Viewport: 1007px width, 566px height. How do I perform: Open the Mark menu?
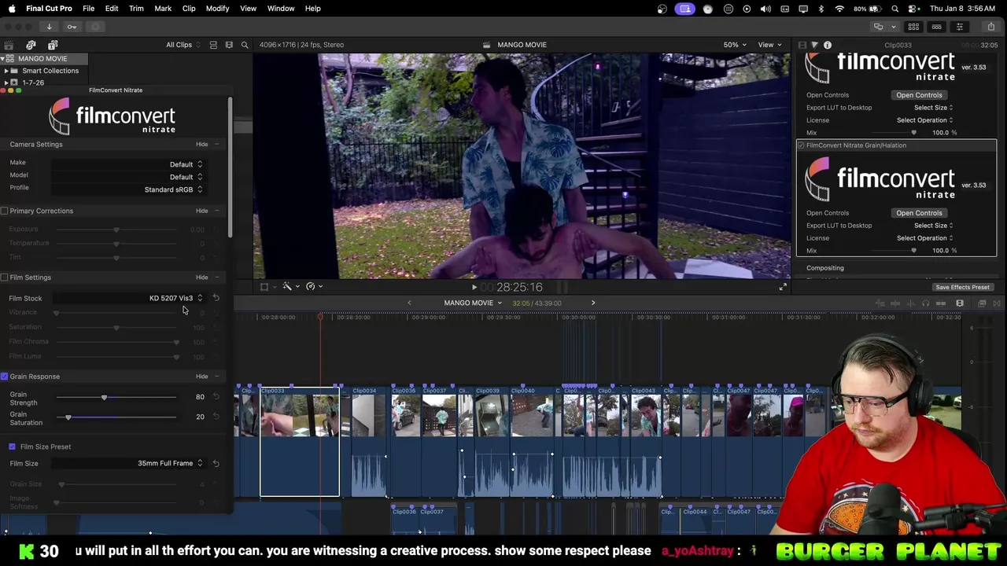(x=163, y=9)
